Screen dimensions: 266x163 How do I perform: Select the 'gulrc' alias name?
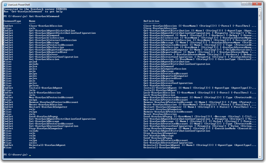pos(33,76)
